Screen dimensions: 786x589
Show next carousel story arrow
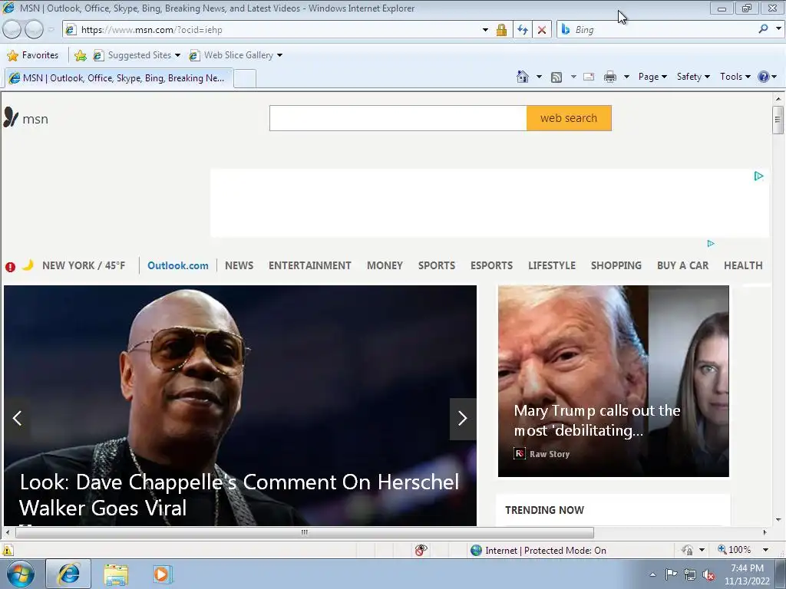[463, 419]
